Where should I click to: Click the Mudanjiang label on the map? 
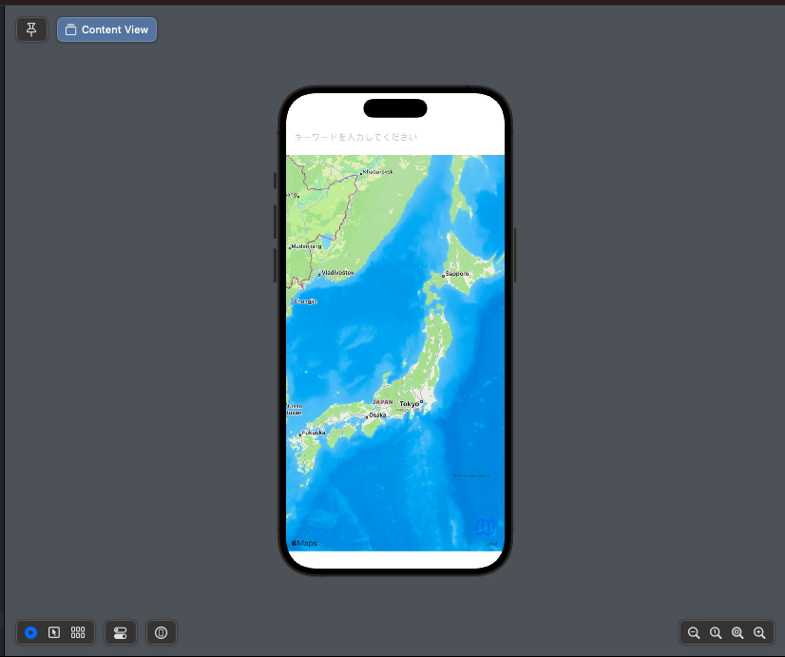(306, 246)
